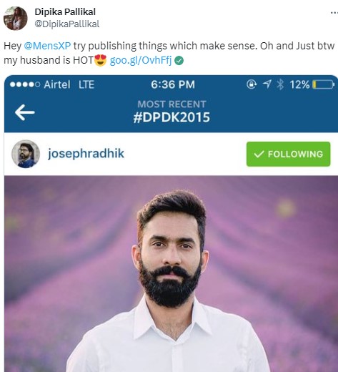Click the green verified checkmark badge

coord(179,61)
